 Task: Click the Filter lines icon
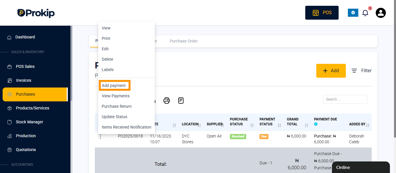tap(354, 70)
